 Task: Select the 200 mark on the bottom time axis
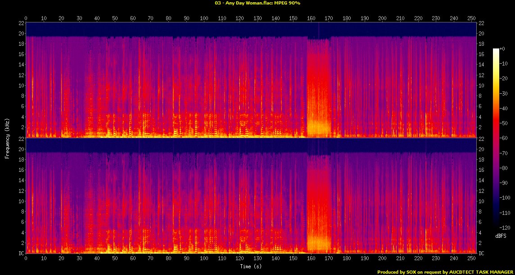pos(382,259)
